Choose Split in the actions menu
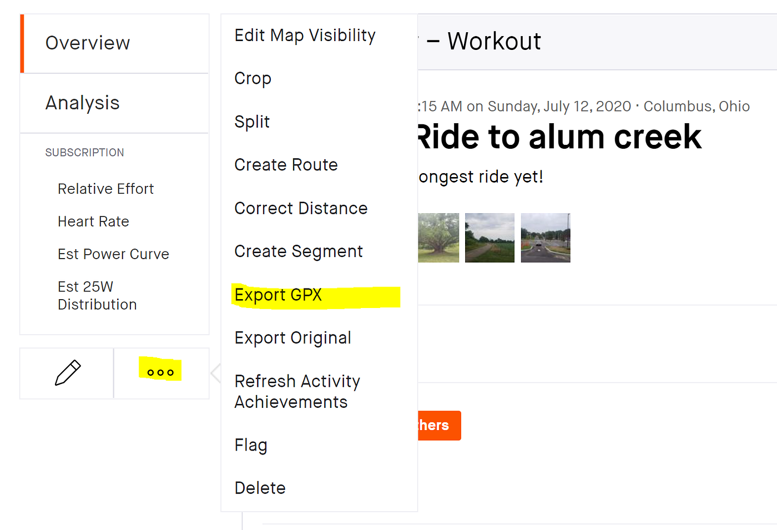The width and height of the screenshot is (777, 530). coord(252,122)
